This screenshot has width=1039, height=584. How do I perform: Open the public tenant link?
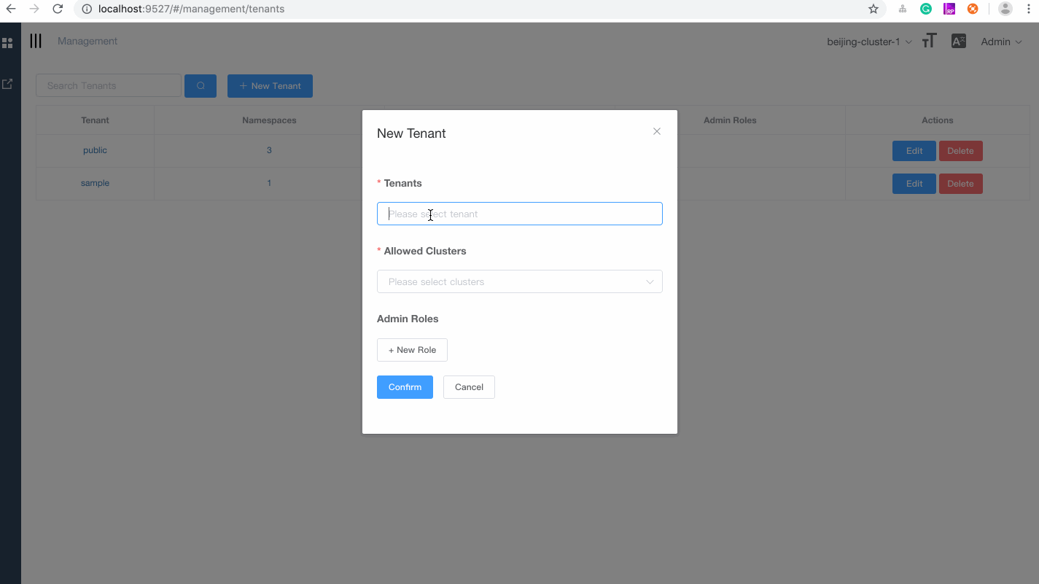click(95, 150)
